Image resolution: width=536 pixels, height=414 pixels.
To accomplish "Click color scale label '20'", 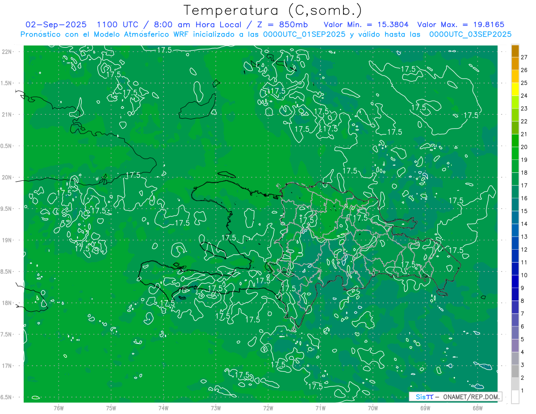I will point(524,147).
